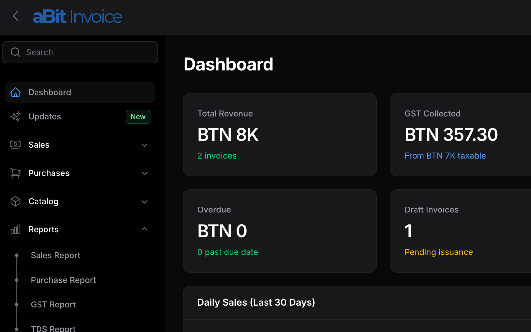Click the Reports bar chart icon
Viewport: 531px width, 332px height.
[15, 229]
